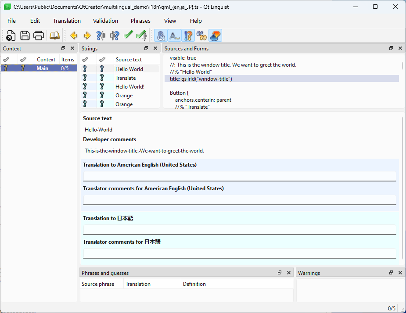Select the Translate string row

pos(126,78)
